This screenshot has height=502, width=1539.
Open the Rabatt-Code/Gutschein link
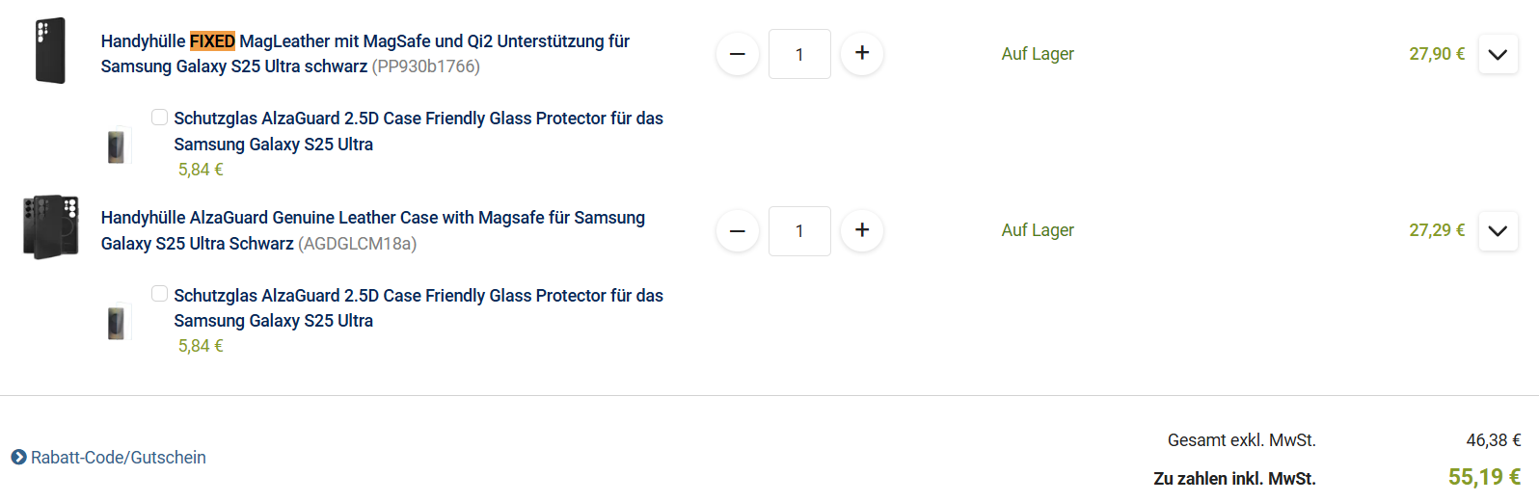[x=119, y=458]
